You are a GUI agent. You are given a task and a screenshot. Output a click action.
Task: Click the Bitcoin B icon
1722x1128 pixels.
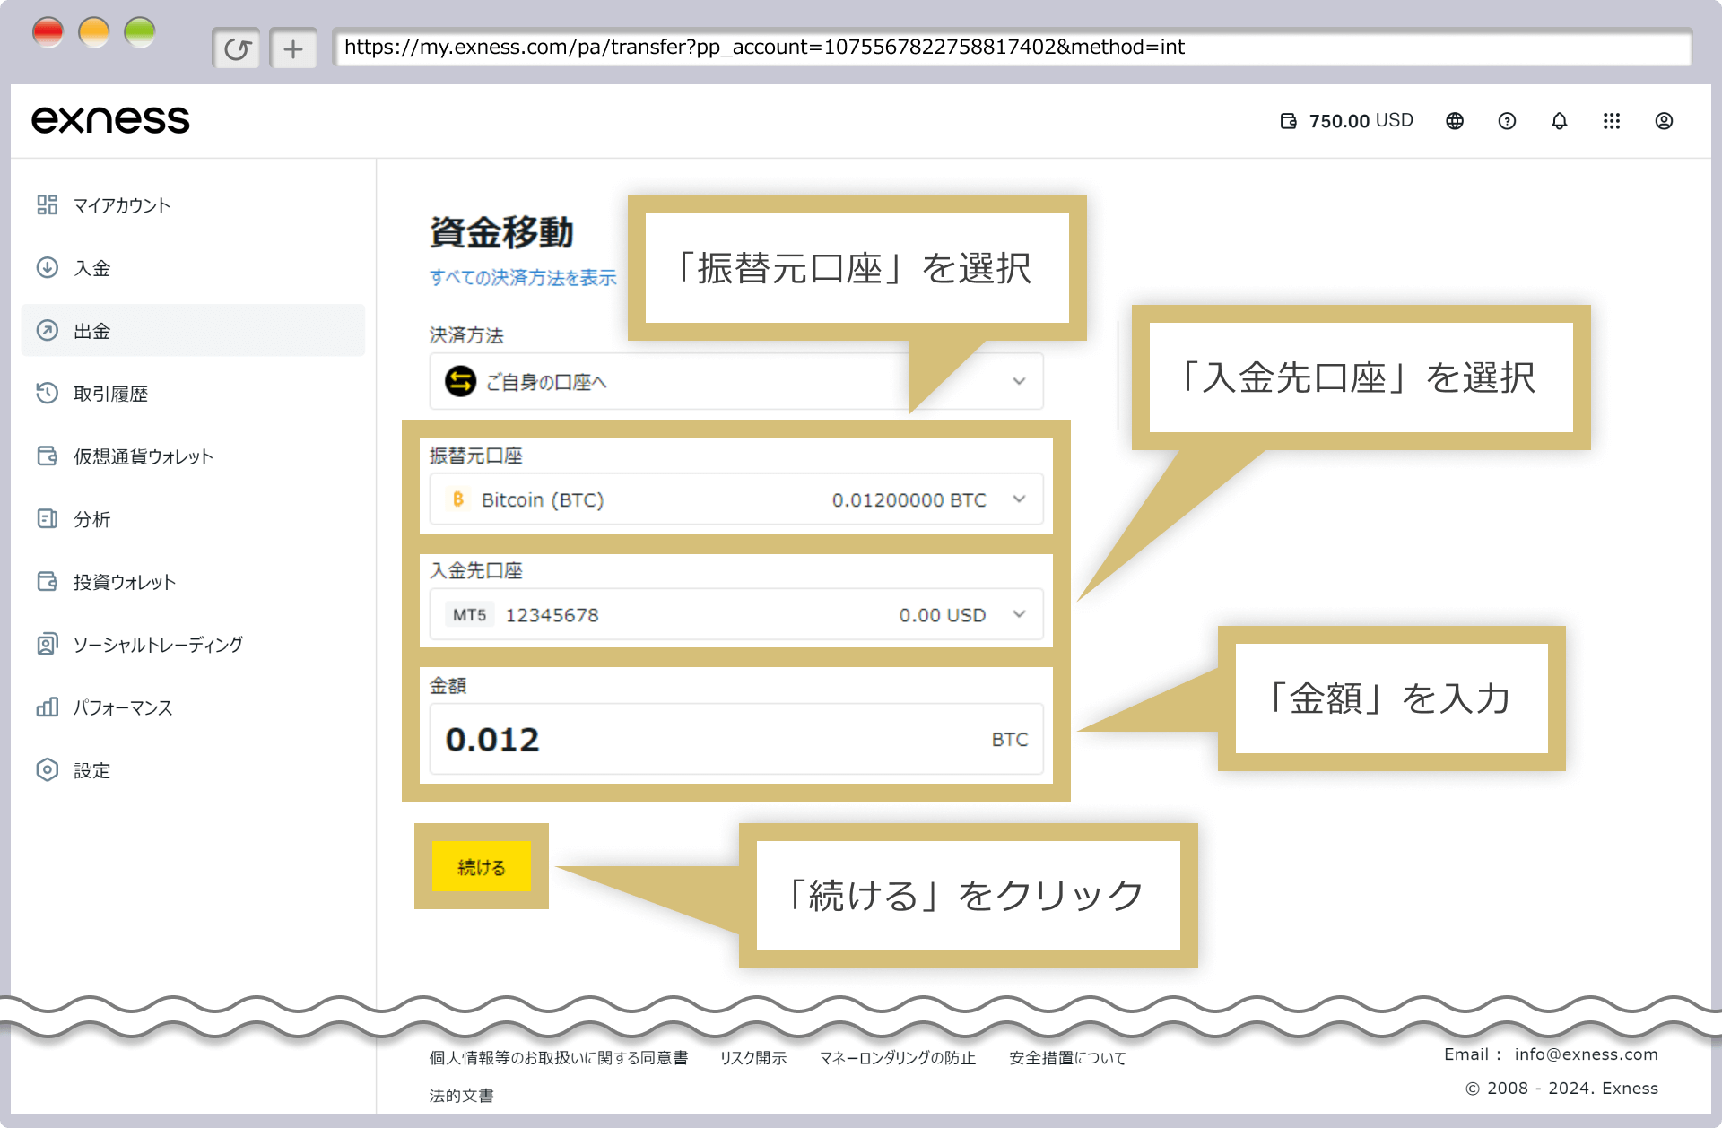pyautogui.click(x=458, y=499)
